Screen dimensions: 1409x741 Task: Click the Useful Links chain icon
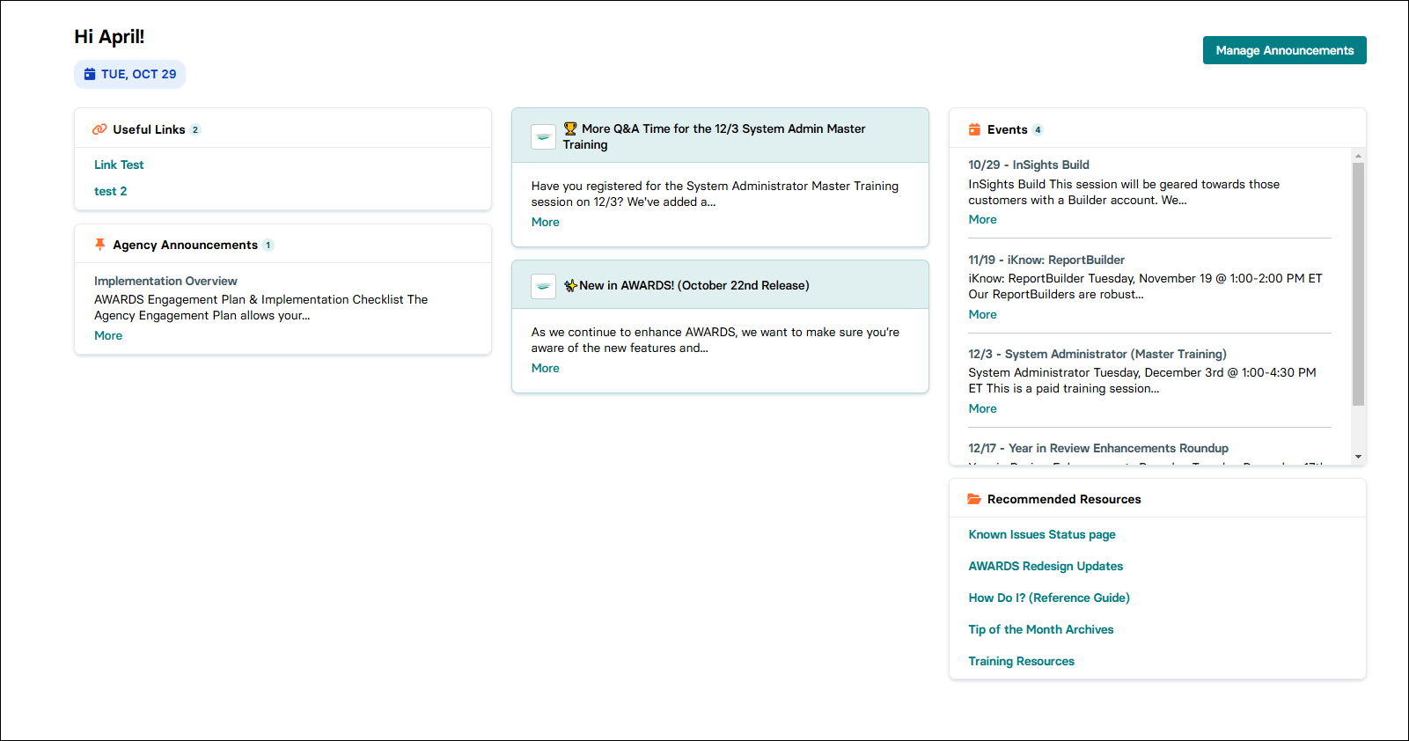pos(99,129)
